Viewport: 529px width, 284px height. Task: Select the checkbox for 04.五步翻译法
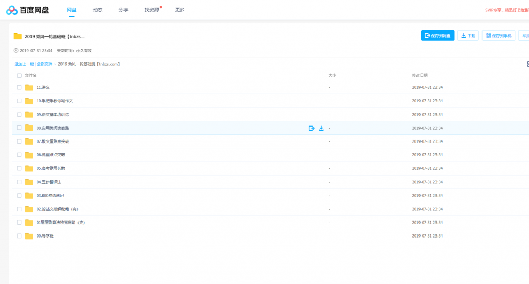[x=19, y=182]
